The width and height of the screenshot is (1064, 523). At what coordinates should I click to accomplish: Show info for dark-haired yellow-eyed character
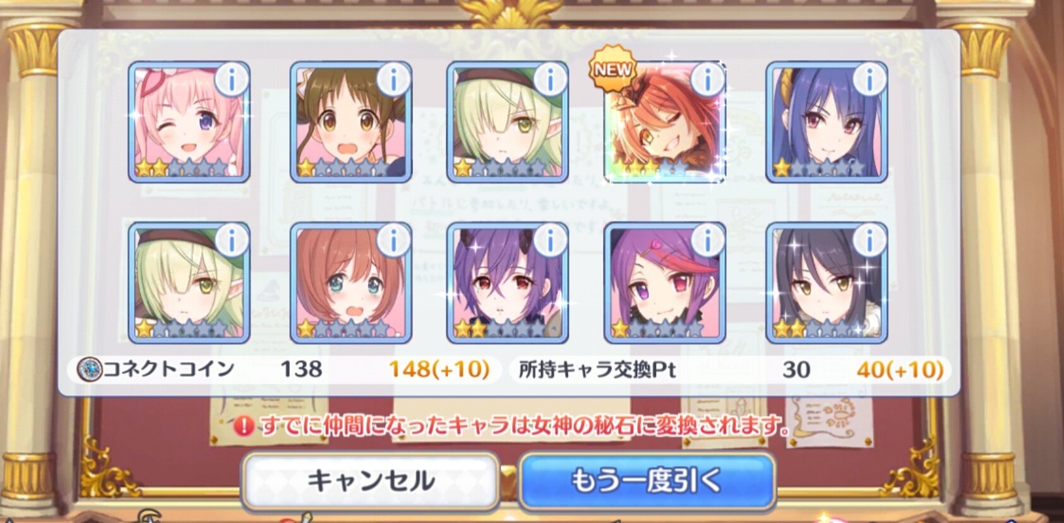coord(870,240)
